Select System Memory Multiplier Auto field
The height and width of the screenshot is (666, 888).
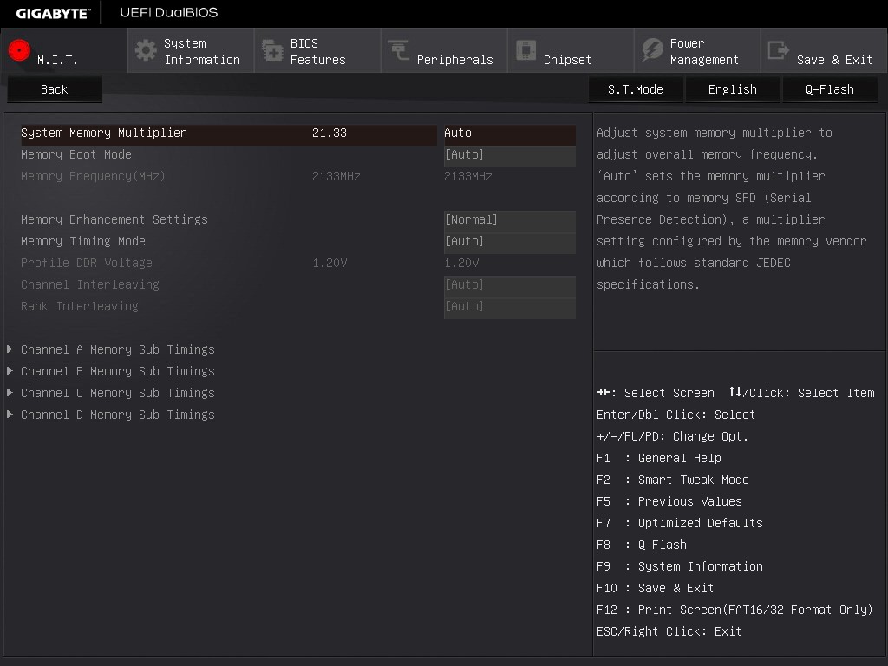(510, 134)
